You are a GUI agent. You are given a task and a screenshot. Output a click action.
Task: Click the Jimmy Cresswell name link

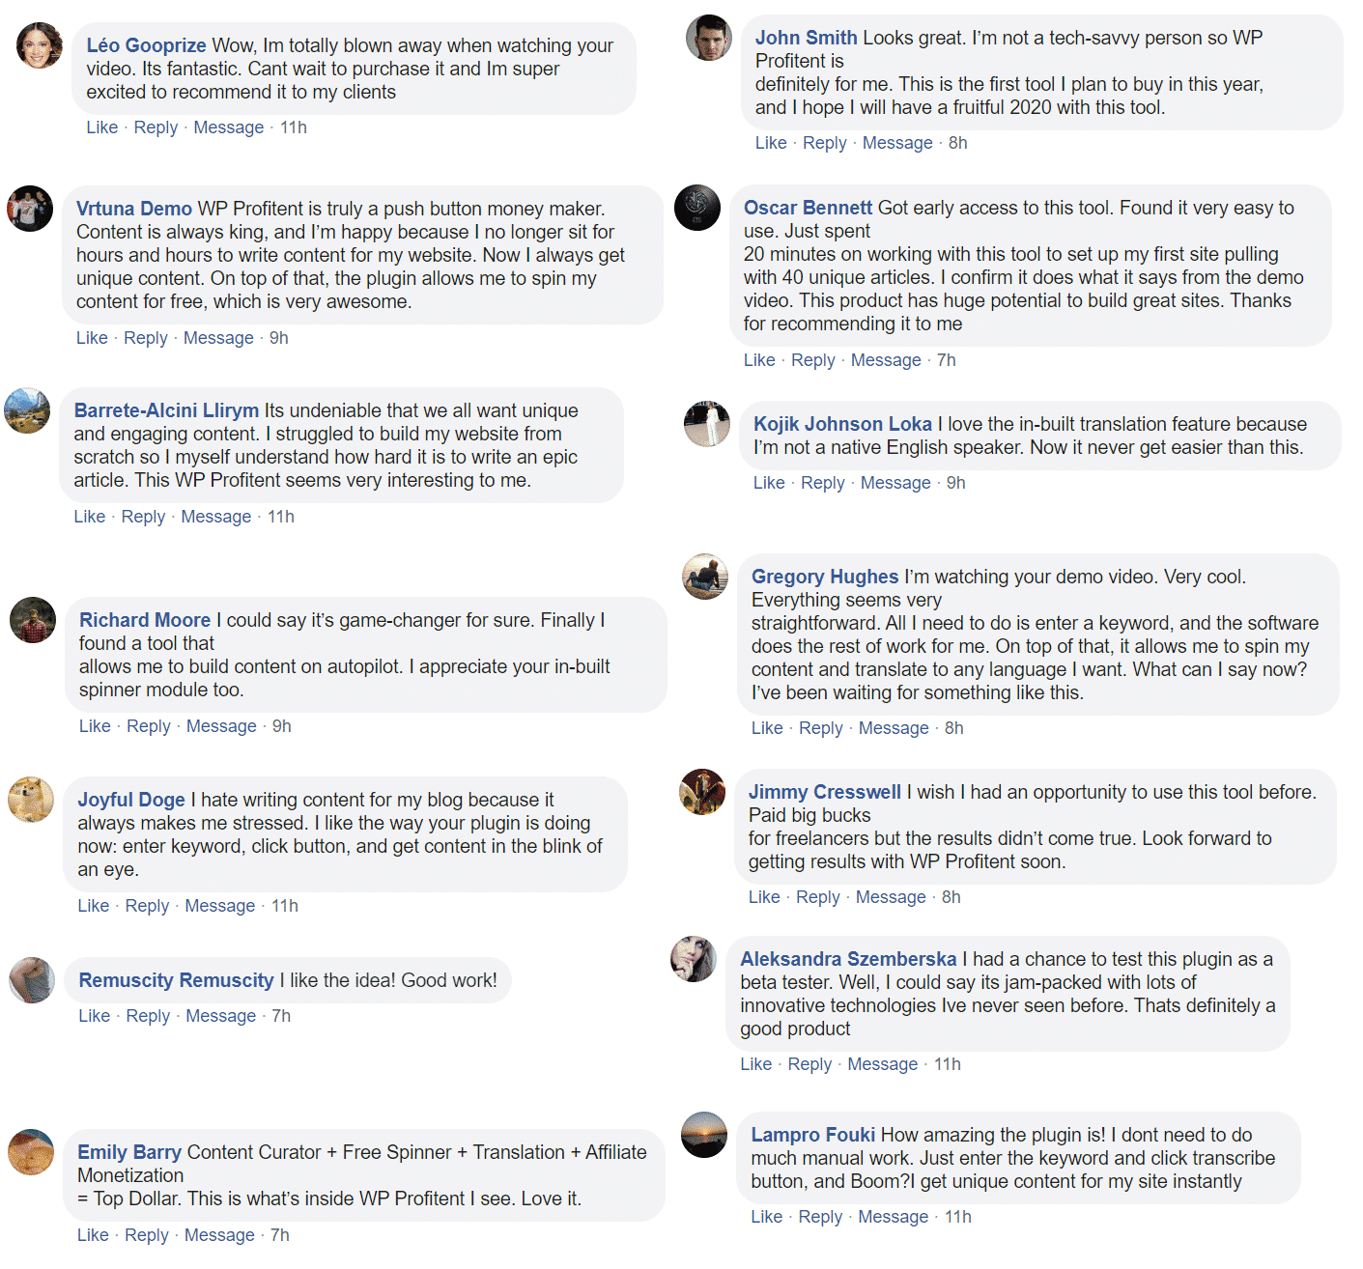click(825, 792)
